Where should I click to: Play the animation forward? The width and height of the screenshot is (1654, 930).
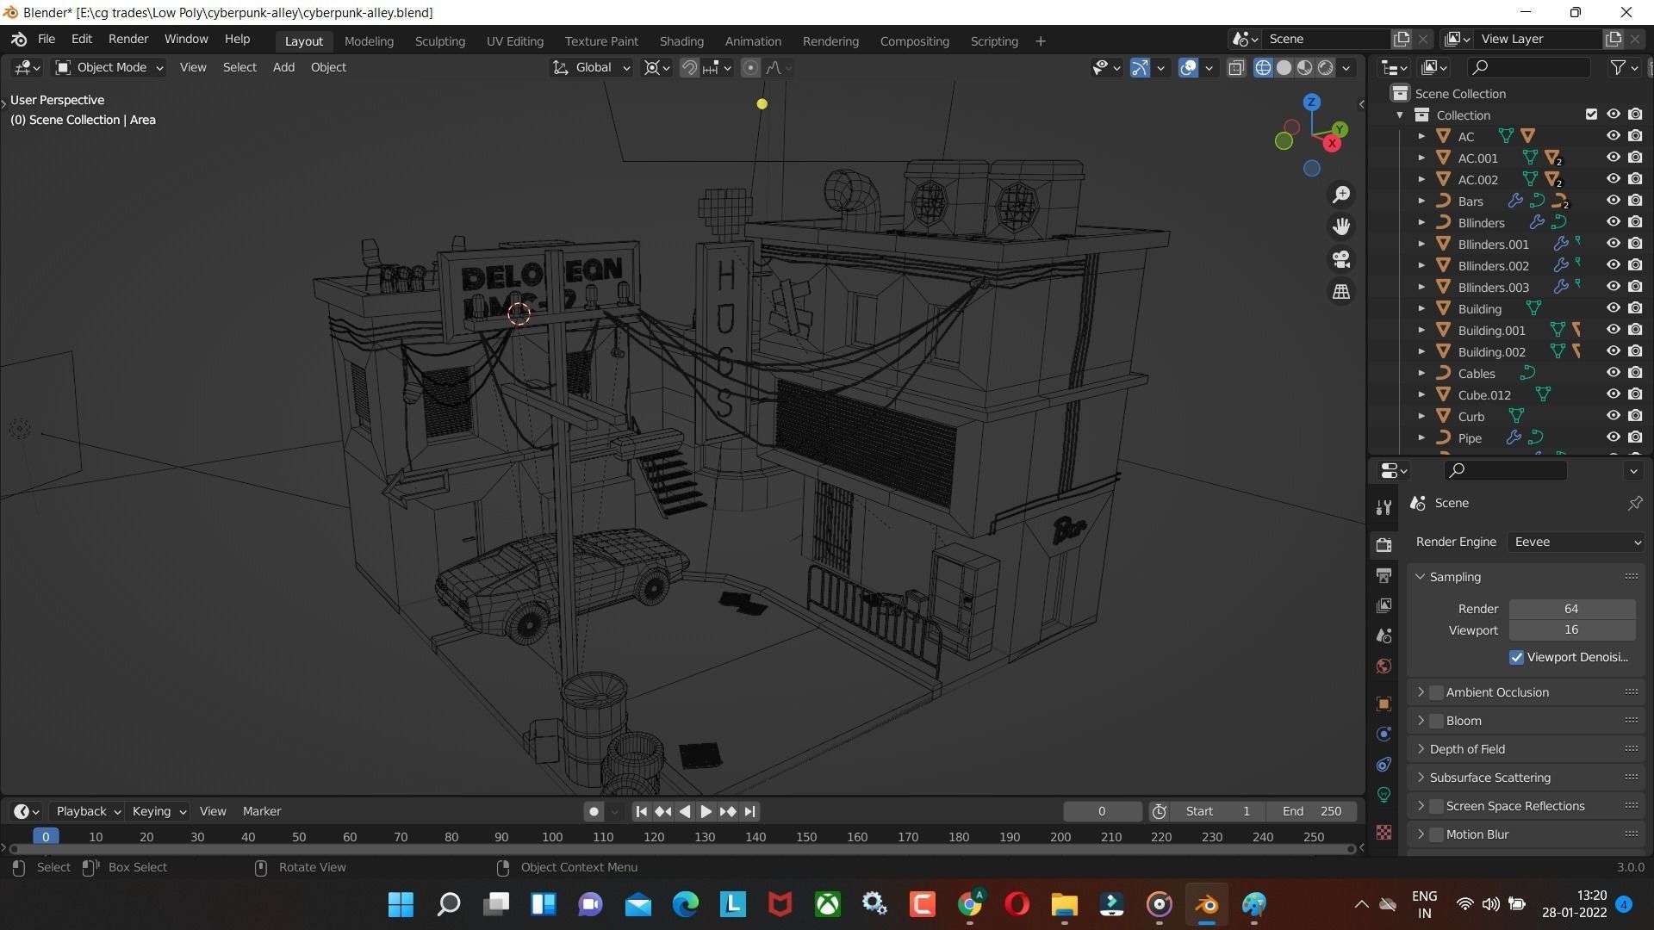[x=706, y=811]
